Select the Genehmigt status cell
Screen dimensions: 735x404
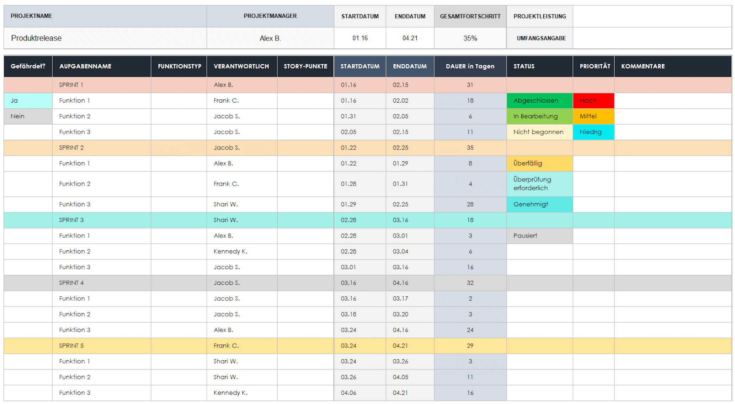(x=539, y=204)
